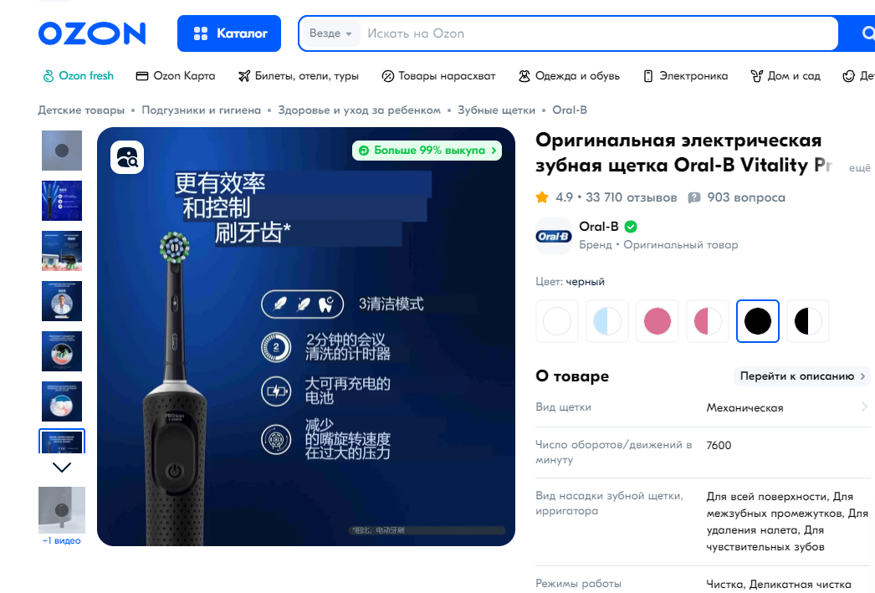Click Перейти к описанию button
Screen dimensions: 875x593
pyautogui.click(x=802, y=376)
